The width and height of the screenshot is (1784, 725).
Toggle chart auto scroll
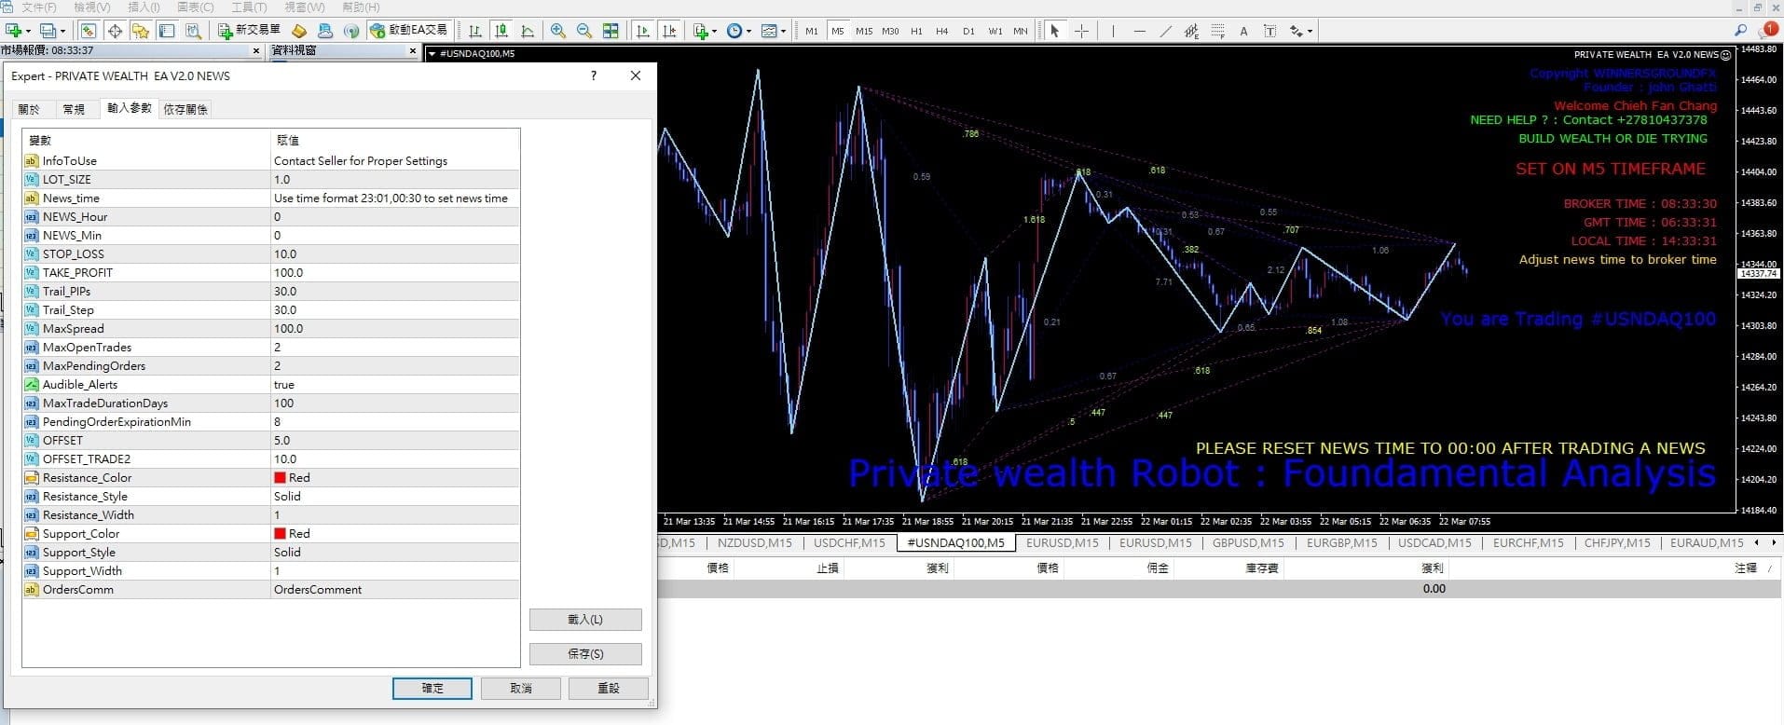[x=643, y=31]
